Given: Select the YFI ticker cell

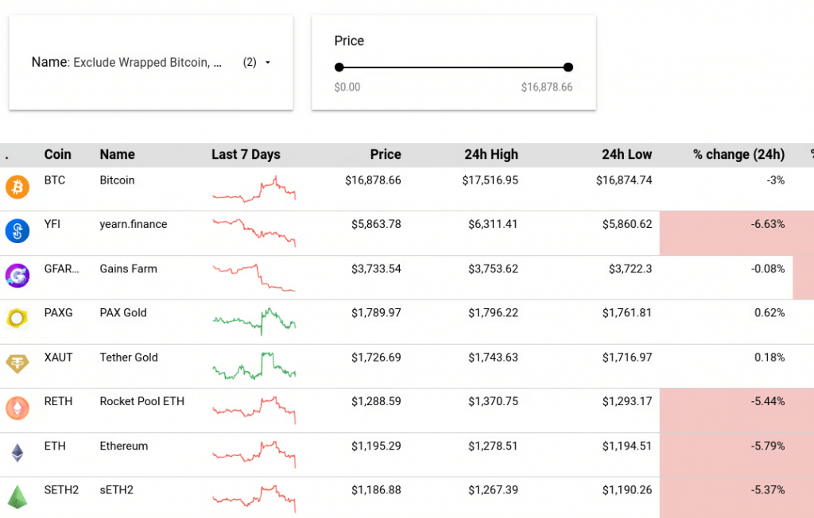Looking at the screenshot, I should pyautogui.click(x=52, y=224).
